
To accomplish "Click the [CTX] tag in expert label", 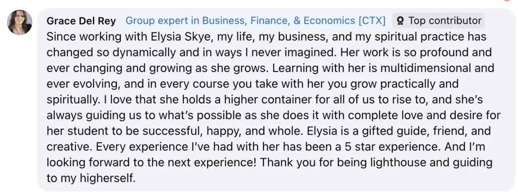I will click(372, 21).
